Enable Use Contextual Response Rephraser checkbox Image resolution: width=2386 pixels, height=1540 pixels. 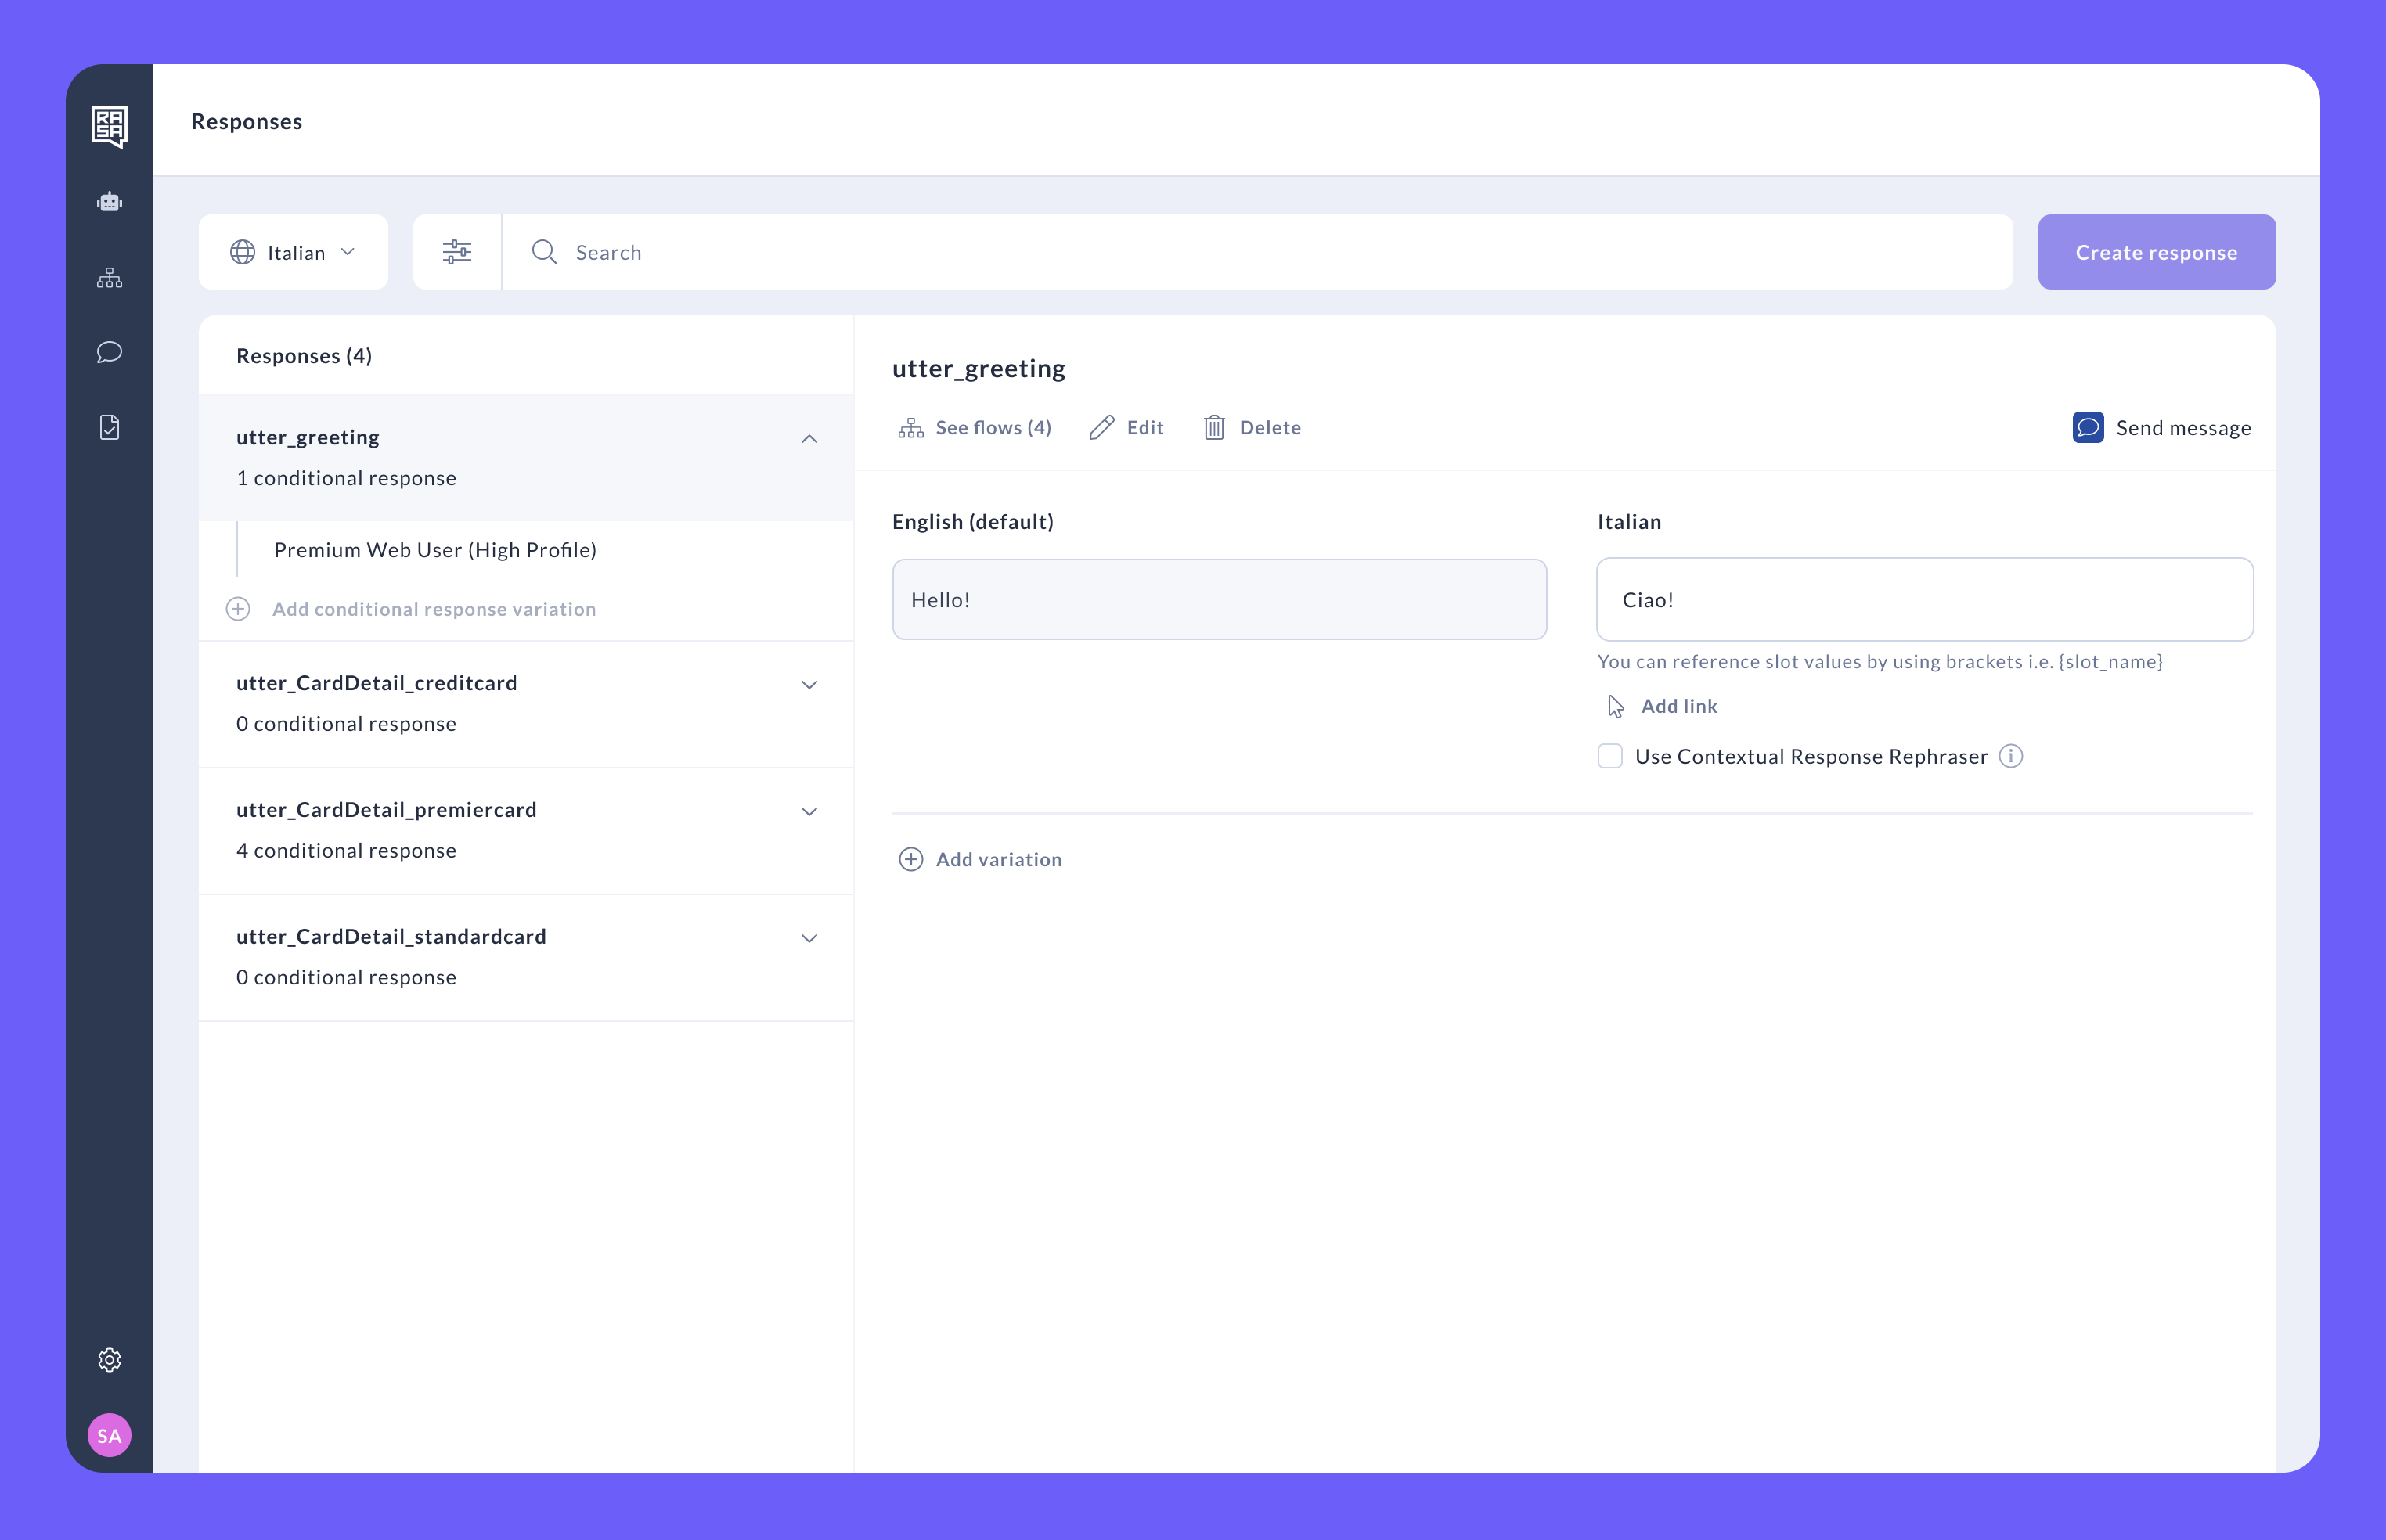click(x=1609, y=756)
